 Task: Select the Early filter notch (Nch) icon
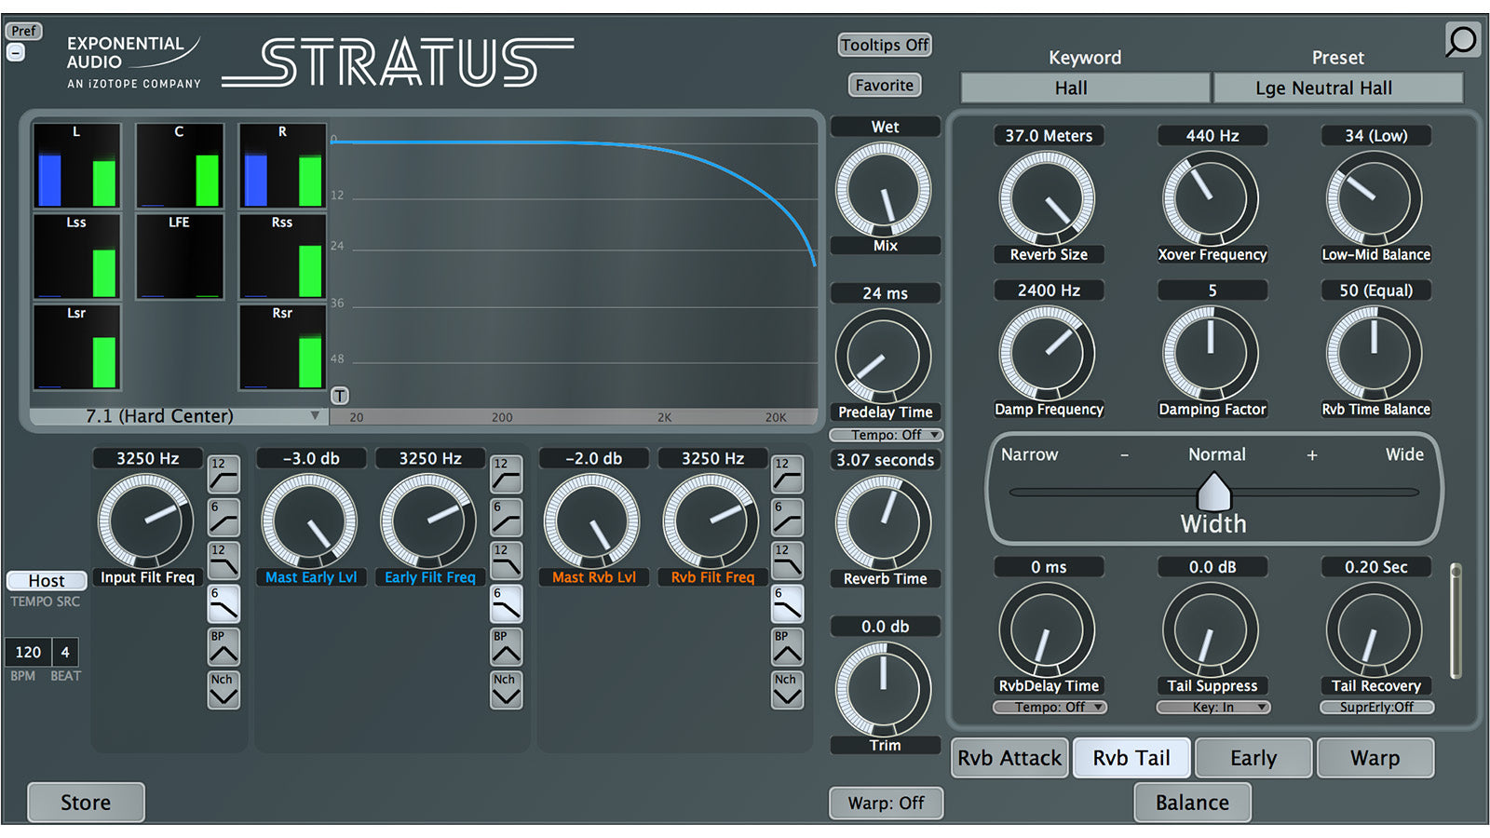[x=506, y=691]
